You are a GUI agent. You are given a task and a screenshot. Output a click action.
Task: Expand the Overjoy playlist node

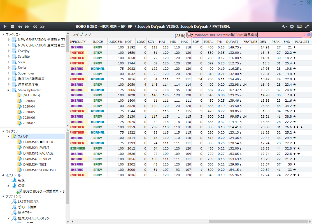pyautogui.click(x=9, y=51)
